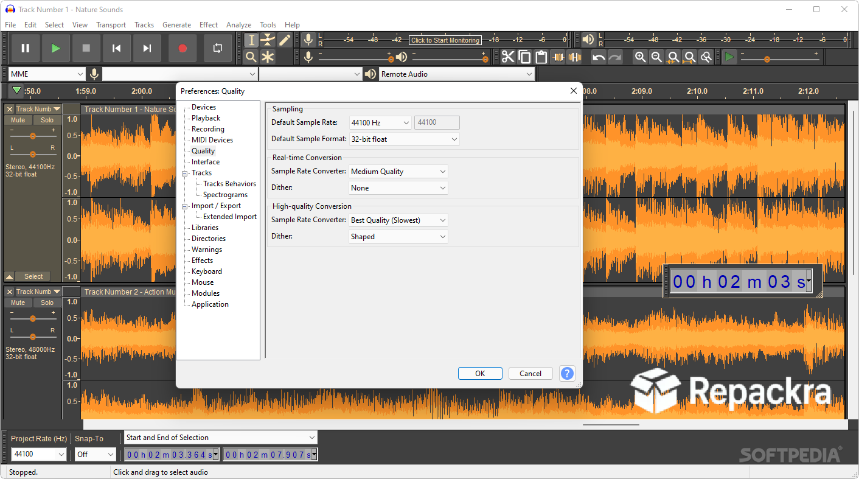859x479 pixels.
Task: Open Track Number 2 name dropdown menu
Action: (38, 292)
